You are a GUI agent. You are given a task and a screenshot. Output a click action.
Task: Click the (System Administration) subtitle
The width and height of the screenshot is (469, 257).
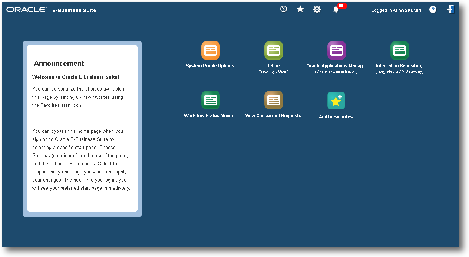[336, 71]
